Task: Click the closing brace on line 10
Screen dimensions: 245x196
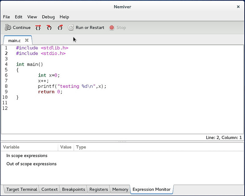Action: 17,97
